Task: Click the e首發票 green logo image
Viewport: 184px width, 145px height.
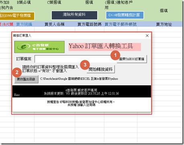Action: coord(39,47)
